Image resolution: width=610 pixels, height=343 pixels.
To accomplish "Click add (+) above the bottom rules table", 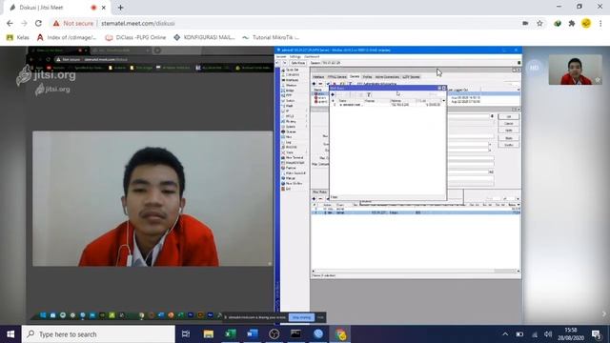I will (x=314, y=199).
